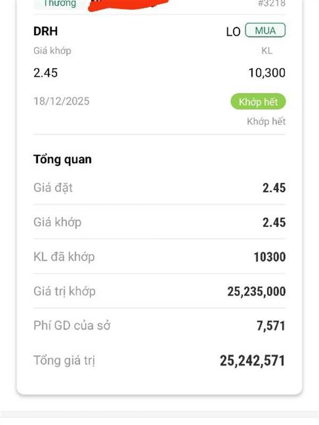Click the order number #3218

click(x=271, y=4)
